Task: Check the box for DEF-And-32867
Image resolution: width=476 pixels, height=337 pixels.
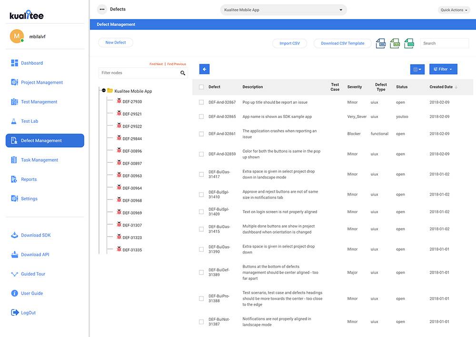Action: 201,102
